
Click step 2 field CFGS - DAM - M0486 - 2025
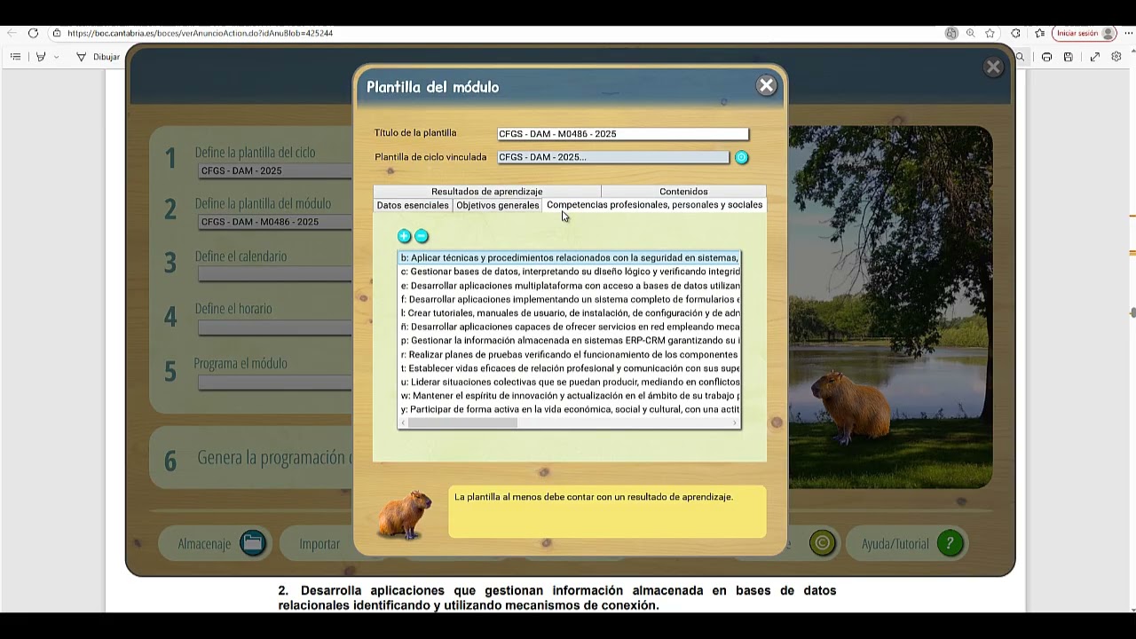pyautogui.click(x=275, y=222)
